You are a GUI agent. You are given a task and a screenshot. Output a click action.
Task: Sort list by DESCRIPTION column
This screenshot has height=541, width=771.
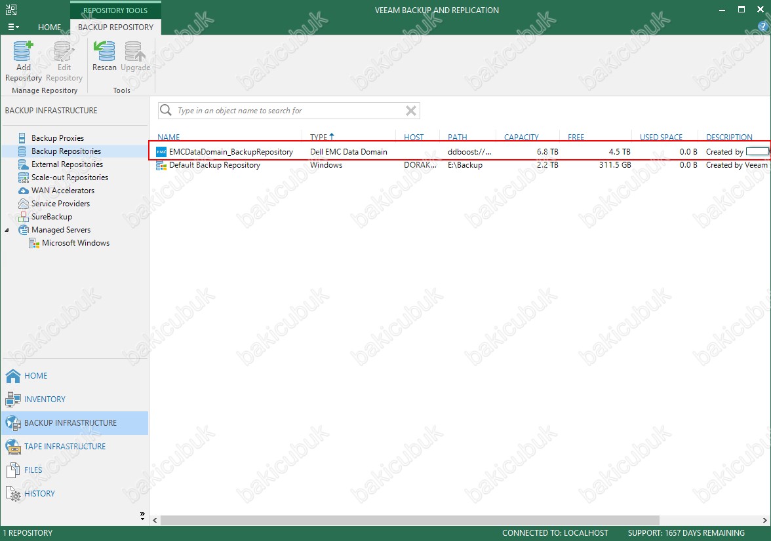click(729, 137)
